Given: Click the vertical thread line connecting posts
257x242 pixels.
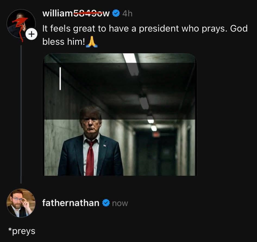Looking at the screenshot, I should tap(21, 114).
